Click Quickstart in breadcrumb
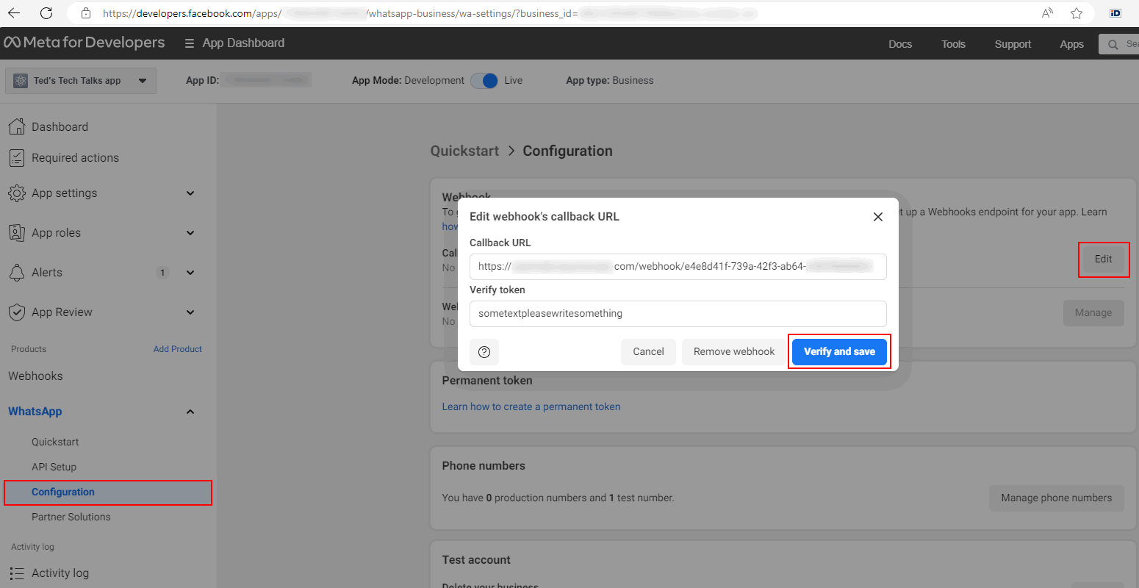The height and width of the screenshot is (588, 1139). click(x=464, y=151)
